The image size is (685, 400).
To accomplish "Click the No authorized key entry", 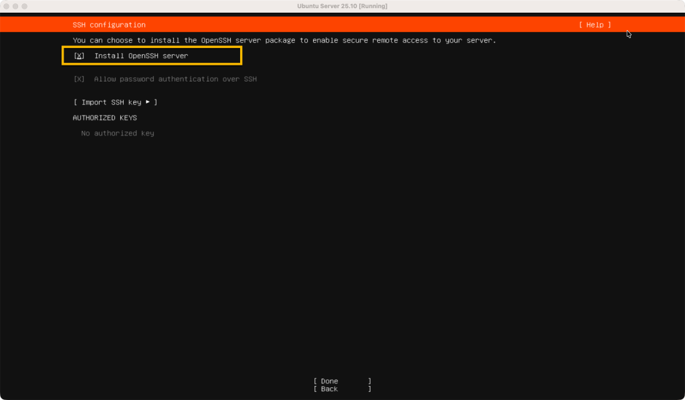I will coord(117,134).
